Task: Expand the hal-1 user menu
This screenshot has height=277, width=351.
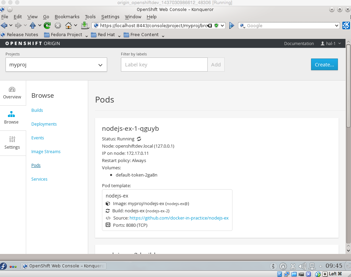Action: (x=331, y=44)
